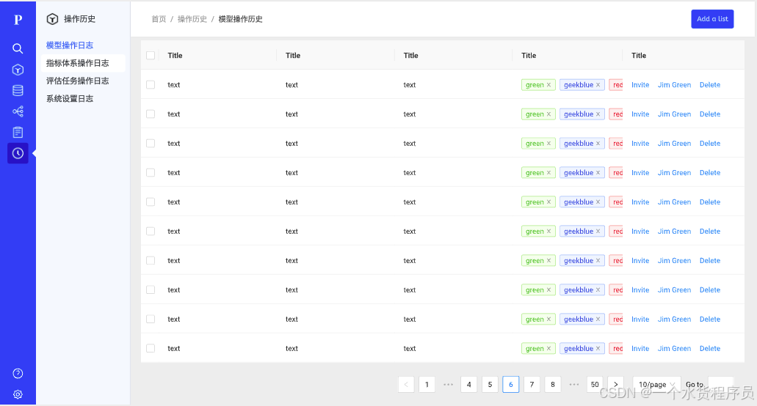Viewport: 757px width, 406px height.
Task: Click Jim Green in the second row
Action: click(x=674, y=114)
